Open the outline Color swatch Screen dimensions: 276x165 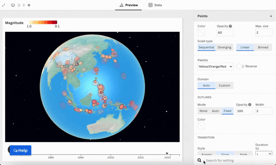point(201,126)
